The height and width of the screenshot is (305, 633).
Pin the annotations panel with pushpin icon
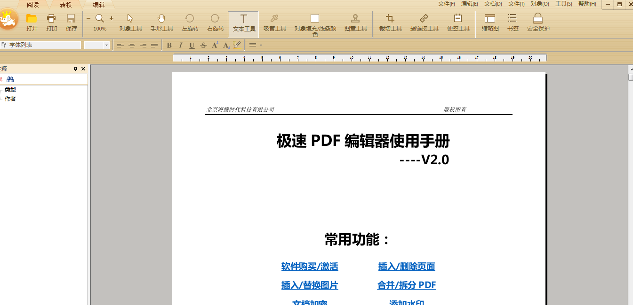[x=75, y=69]
